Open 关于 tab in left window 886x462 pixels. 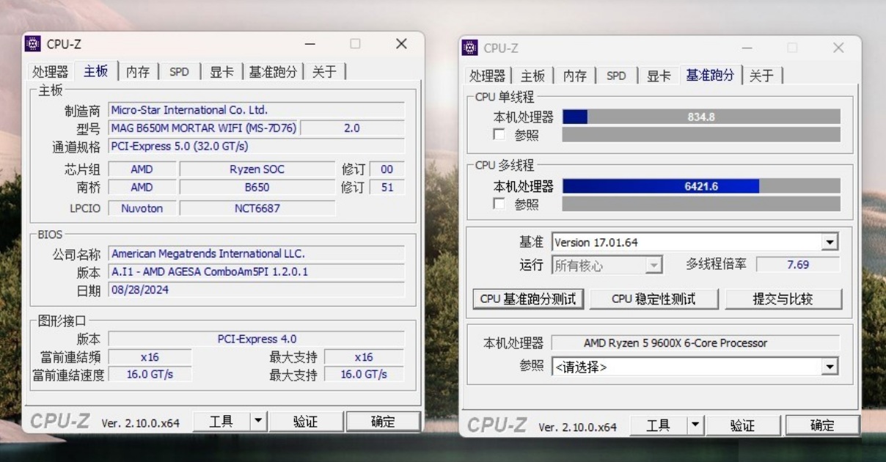pyautogui.click(x=324, y=72)
